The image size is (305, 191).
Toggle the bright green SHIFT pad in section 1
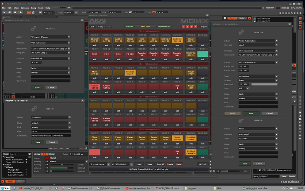coord(203,54)
